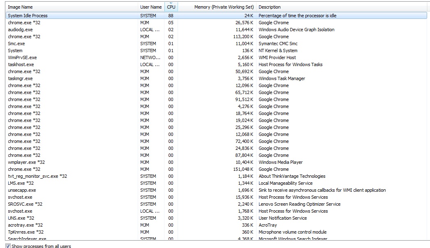
Task: Select the acrotray.exe *32 process
Action: pyautogui.click(x=25, y=225)
